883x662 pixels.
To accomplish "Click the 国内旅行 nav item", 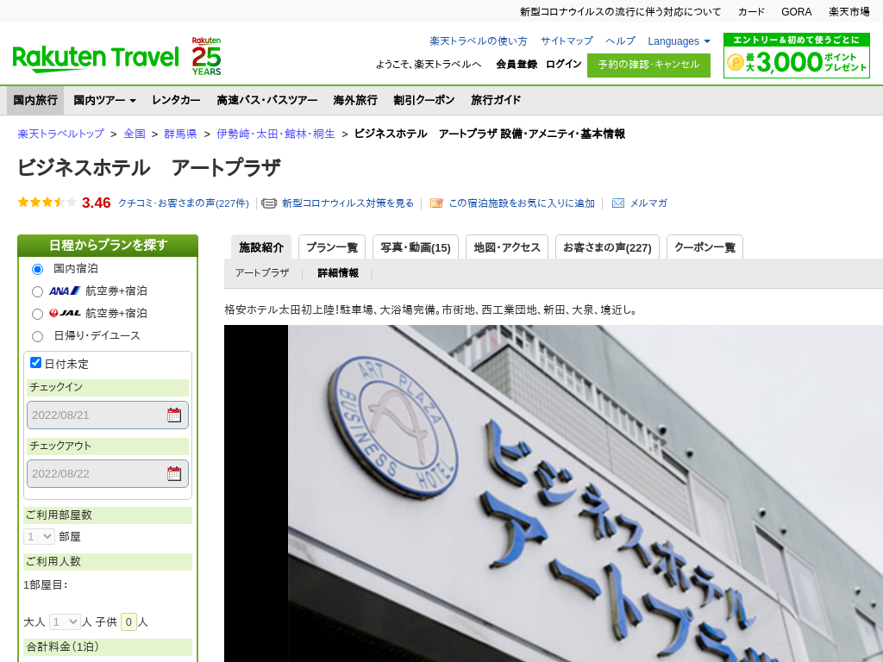I will [35, 100].
